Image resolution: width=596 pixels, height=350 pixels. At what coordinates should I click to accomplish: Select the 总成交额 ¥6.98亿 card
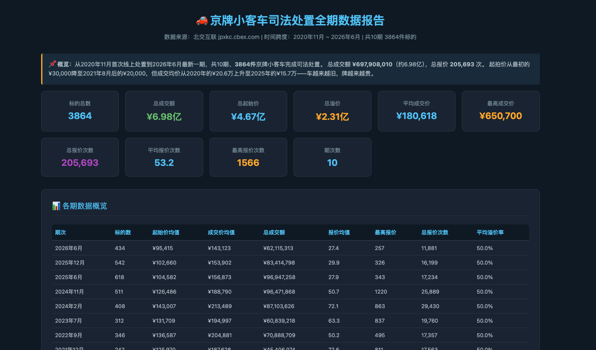[164, 111]
